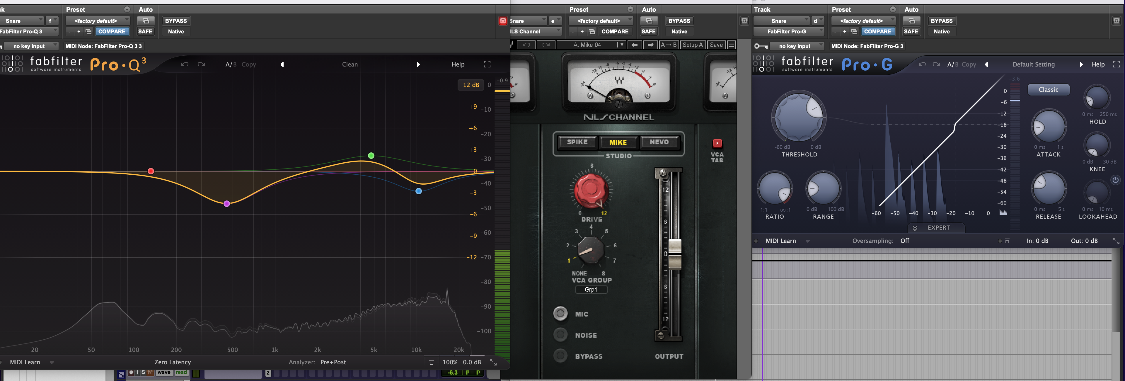Open the factory default preset dropdown in Pro-Q 3
This screenshot has width=1125, height=381.
click(98, 21)
